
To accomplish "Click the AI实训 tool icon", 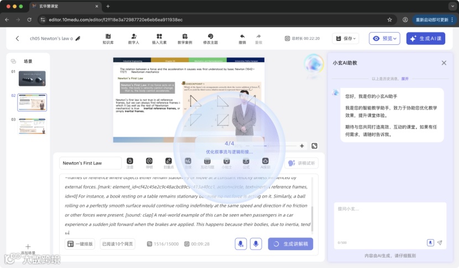I will point(265,163).
